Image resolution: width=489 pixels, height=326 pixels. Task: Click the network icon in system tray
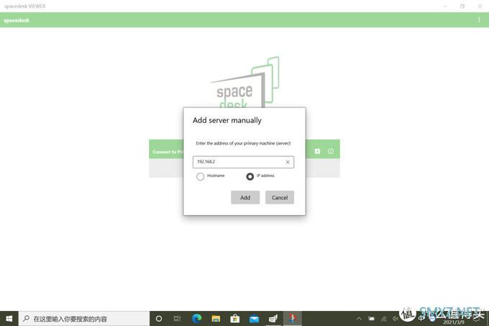click(x=383, y=319)
